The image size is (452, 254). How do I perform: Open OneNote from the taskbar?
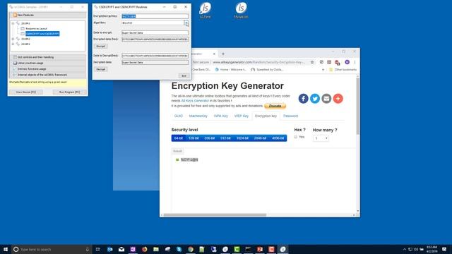[x=133, y=249]
